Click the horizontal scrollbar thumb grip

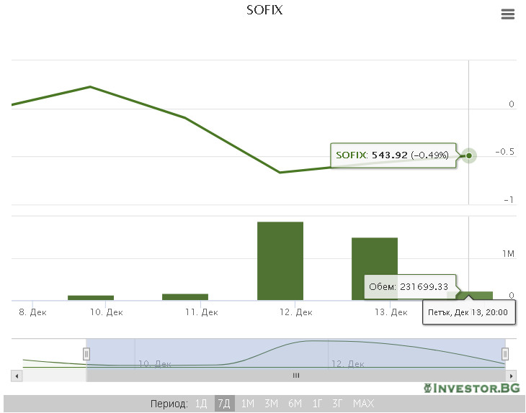pyautogui.click(x=295, y=376)
